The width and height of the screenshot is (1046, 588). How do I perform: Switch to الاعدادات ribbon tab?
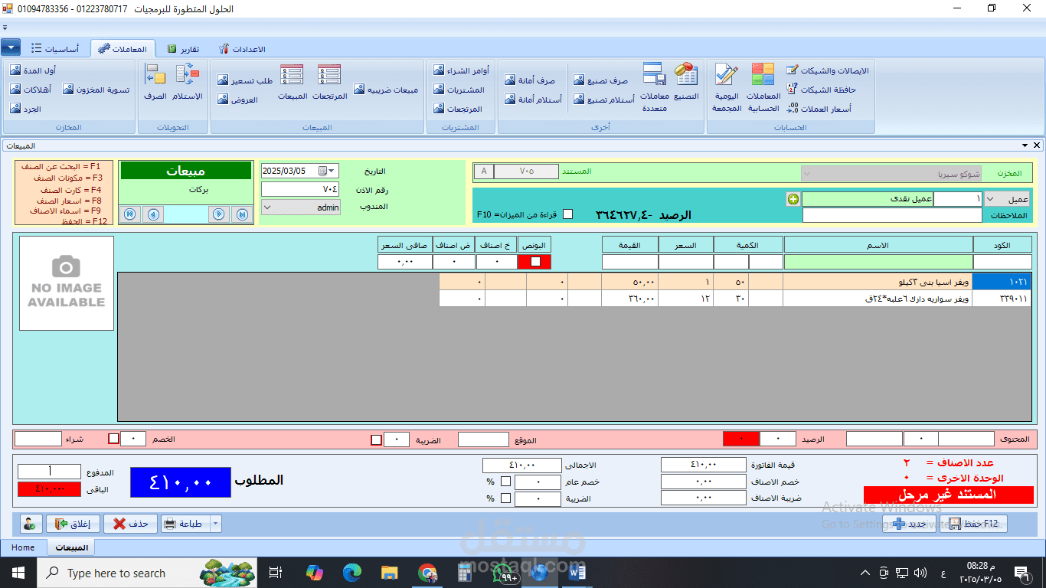tap(242, 49)
